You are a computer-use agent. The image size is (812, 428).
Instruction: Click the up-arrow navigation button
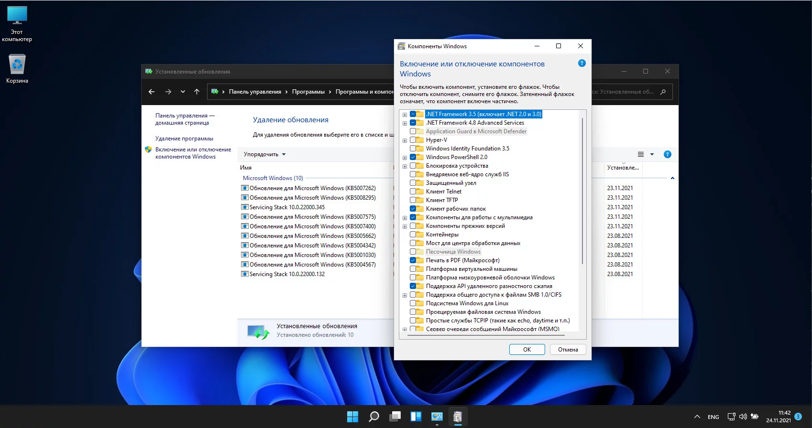tap(197, 92)
